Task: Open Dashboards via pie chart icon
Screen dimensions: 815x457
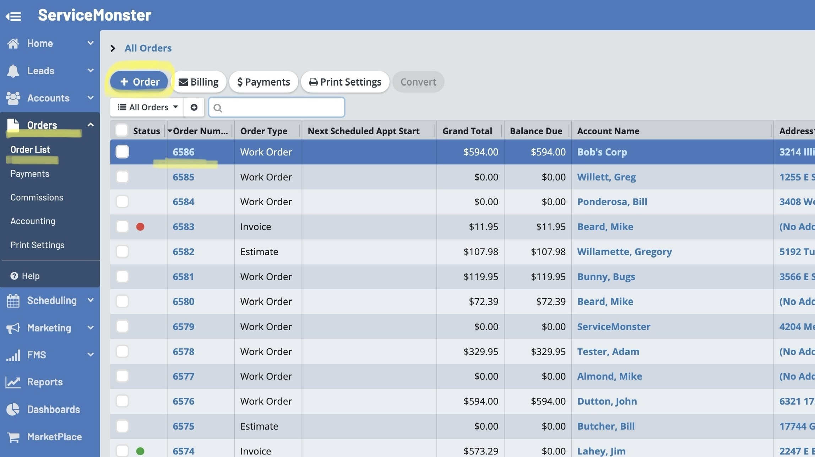Action: click(x=13, y=409)
